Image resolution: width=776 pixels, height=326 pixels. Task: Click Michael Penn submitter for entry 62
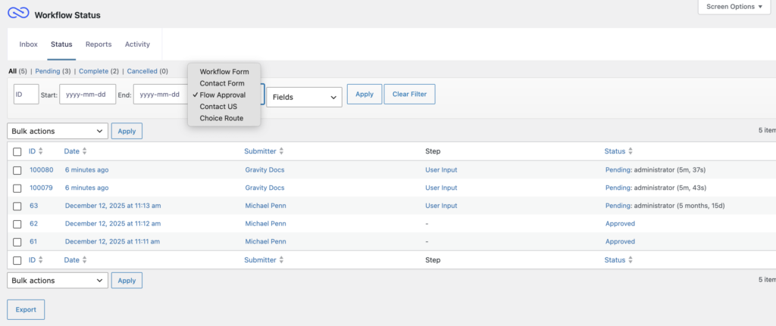click(266, 224)
